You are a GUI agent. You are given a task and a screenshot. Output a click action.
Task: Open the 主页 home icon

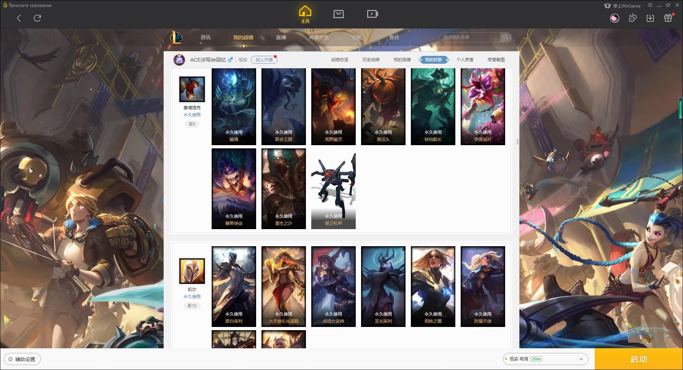coord(305,15)
